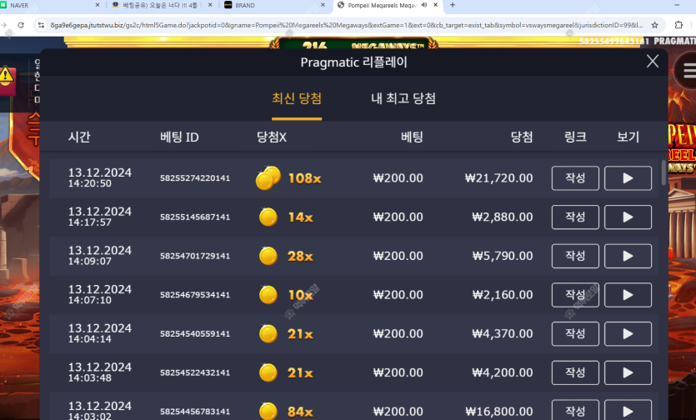Screen dimensions: 696x420
Task: Play replay for the 28x win
Action: pyautogui.click(x=628, y=256)
